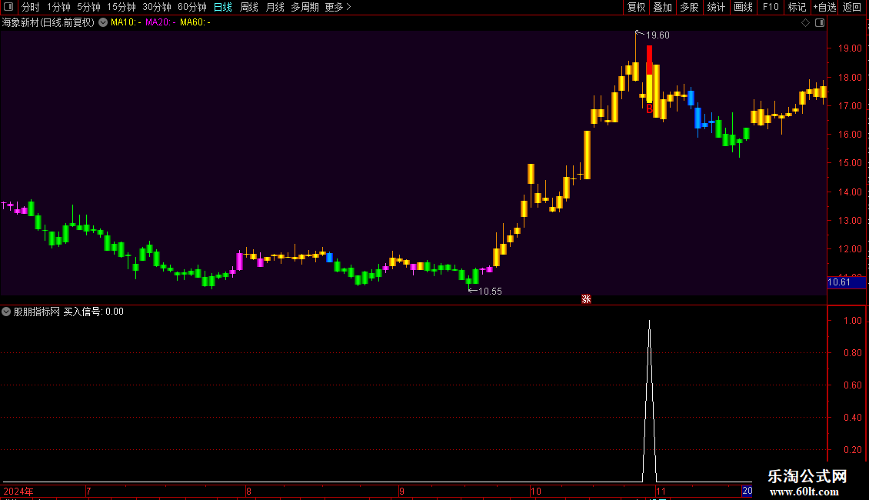Image resolution: width=869 pixels, height=500 pixels.
Task: Click the month 9 label on time axis
Action: click(x=401, y=491)
